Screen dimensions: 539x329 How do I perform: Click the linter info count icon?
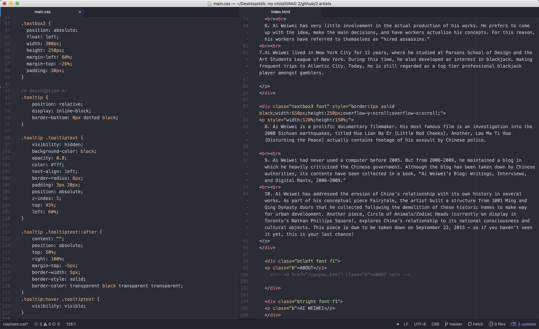(x=54, y=324)
